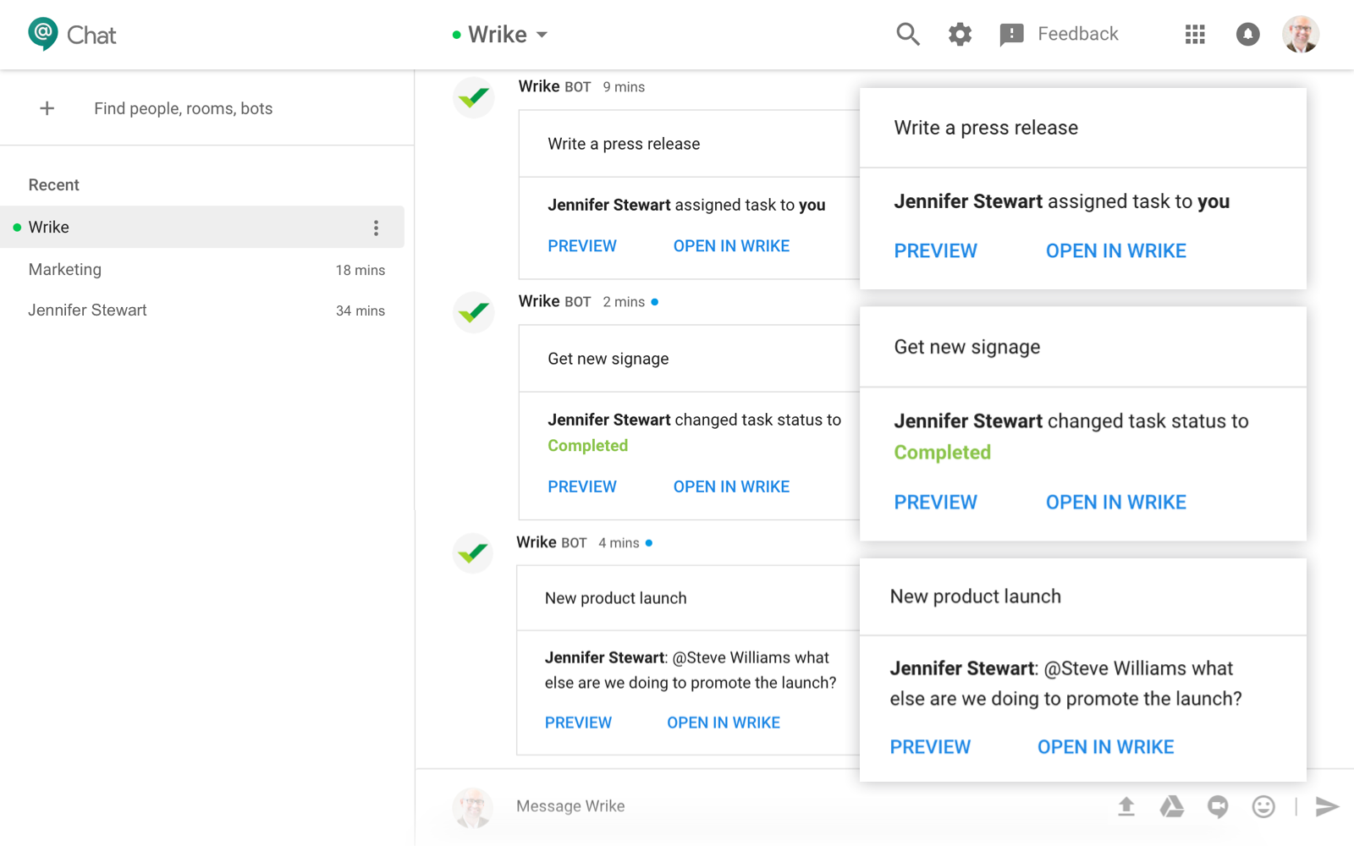
Task: Click OPEN IN WRIKE in chat press release message
Action: [x=731, y=246]
